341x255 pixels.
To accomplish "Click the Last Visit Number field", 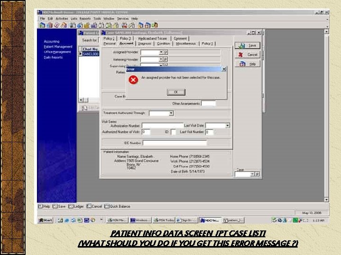I will [209, 132].
